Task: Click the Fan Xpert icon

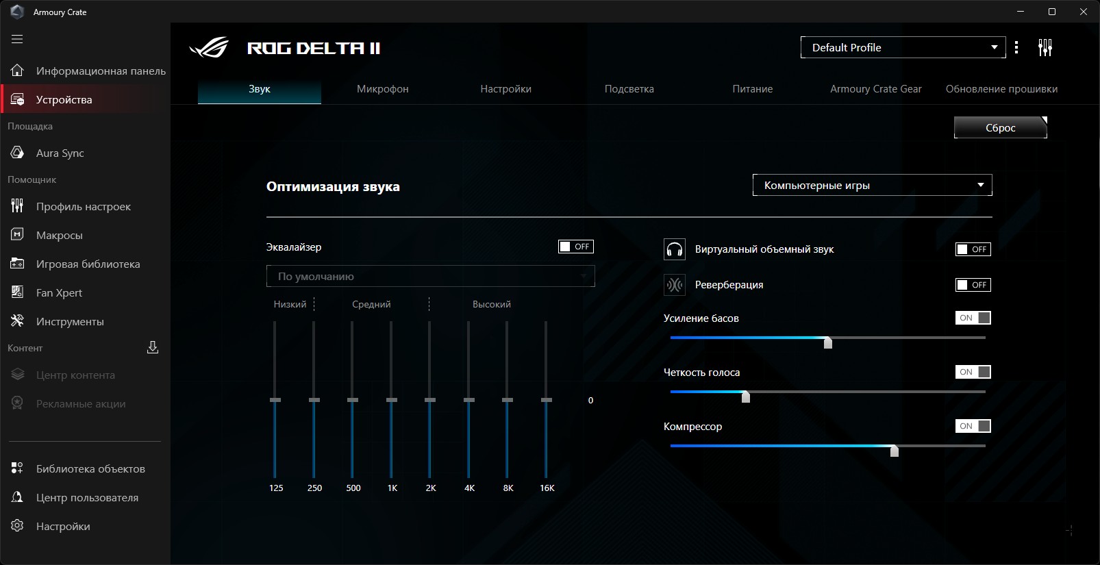Action: (x=17, y=292)
